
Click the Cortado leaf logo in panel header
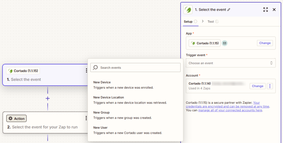188,10
